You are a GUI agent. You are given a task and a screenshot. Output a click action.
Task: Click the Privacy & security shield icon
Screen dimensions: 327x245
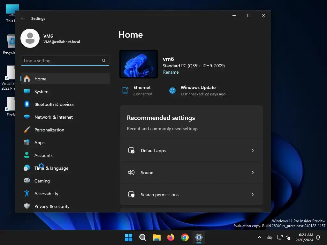coord(27,206)
